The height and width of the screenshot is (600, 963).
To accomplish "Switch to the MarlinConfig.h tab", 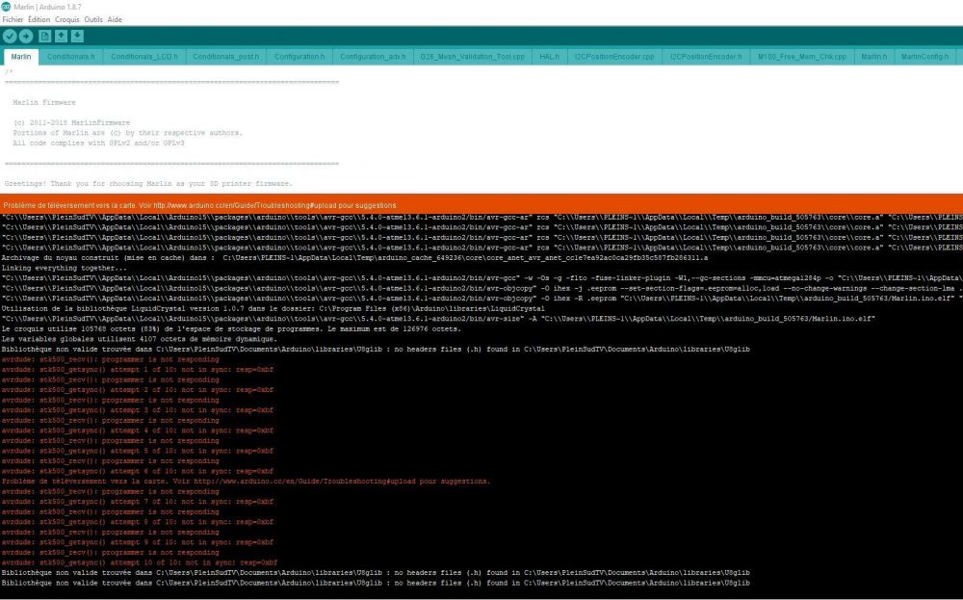I will click(924, 57).
